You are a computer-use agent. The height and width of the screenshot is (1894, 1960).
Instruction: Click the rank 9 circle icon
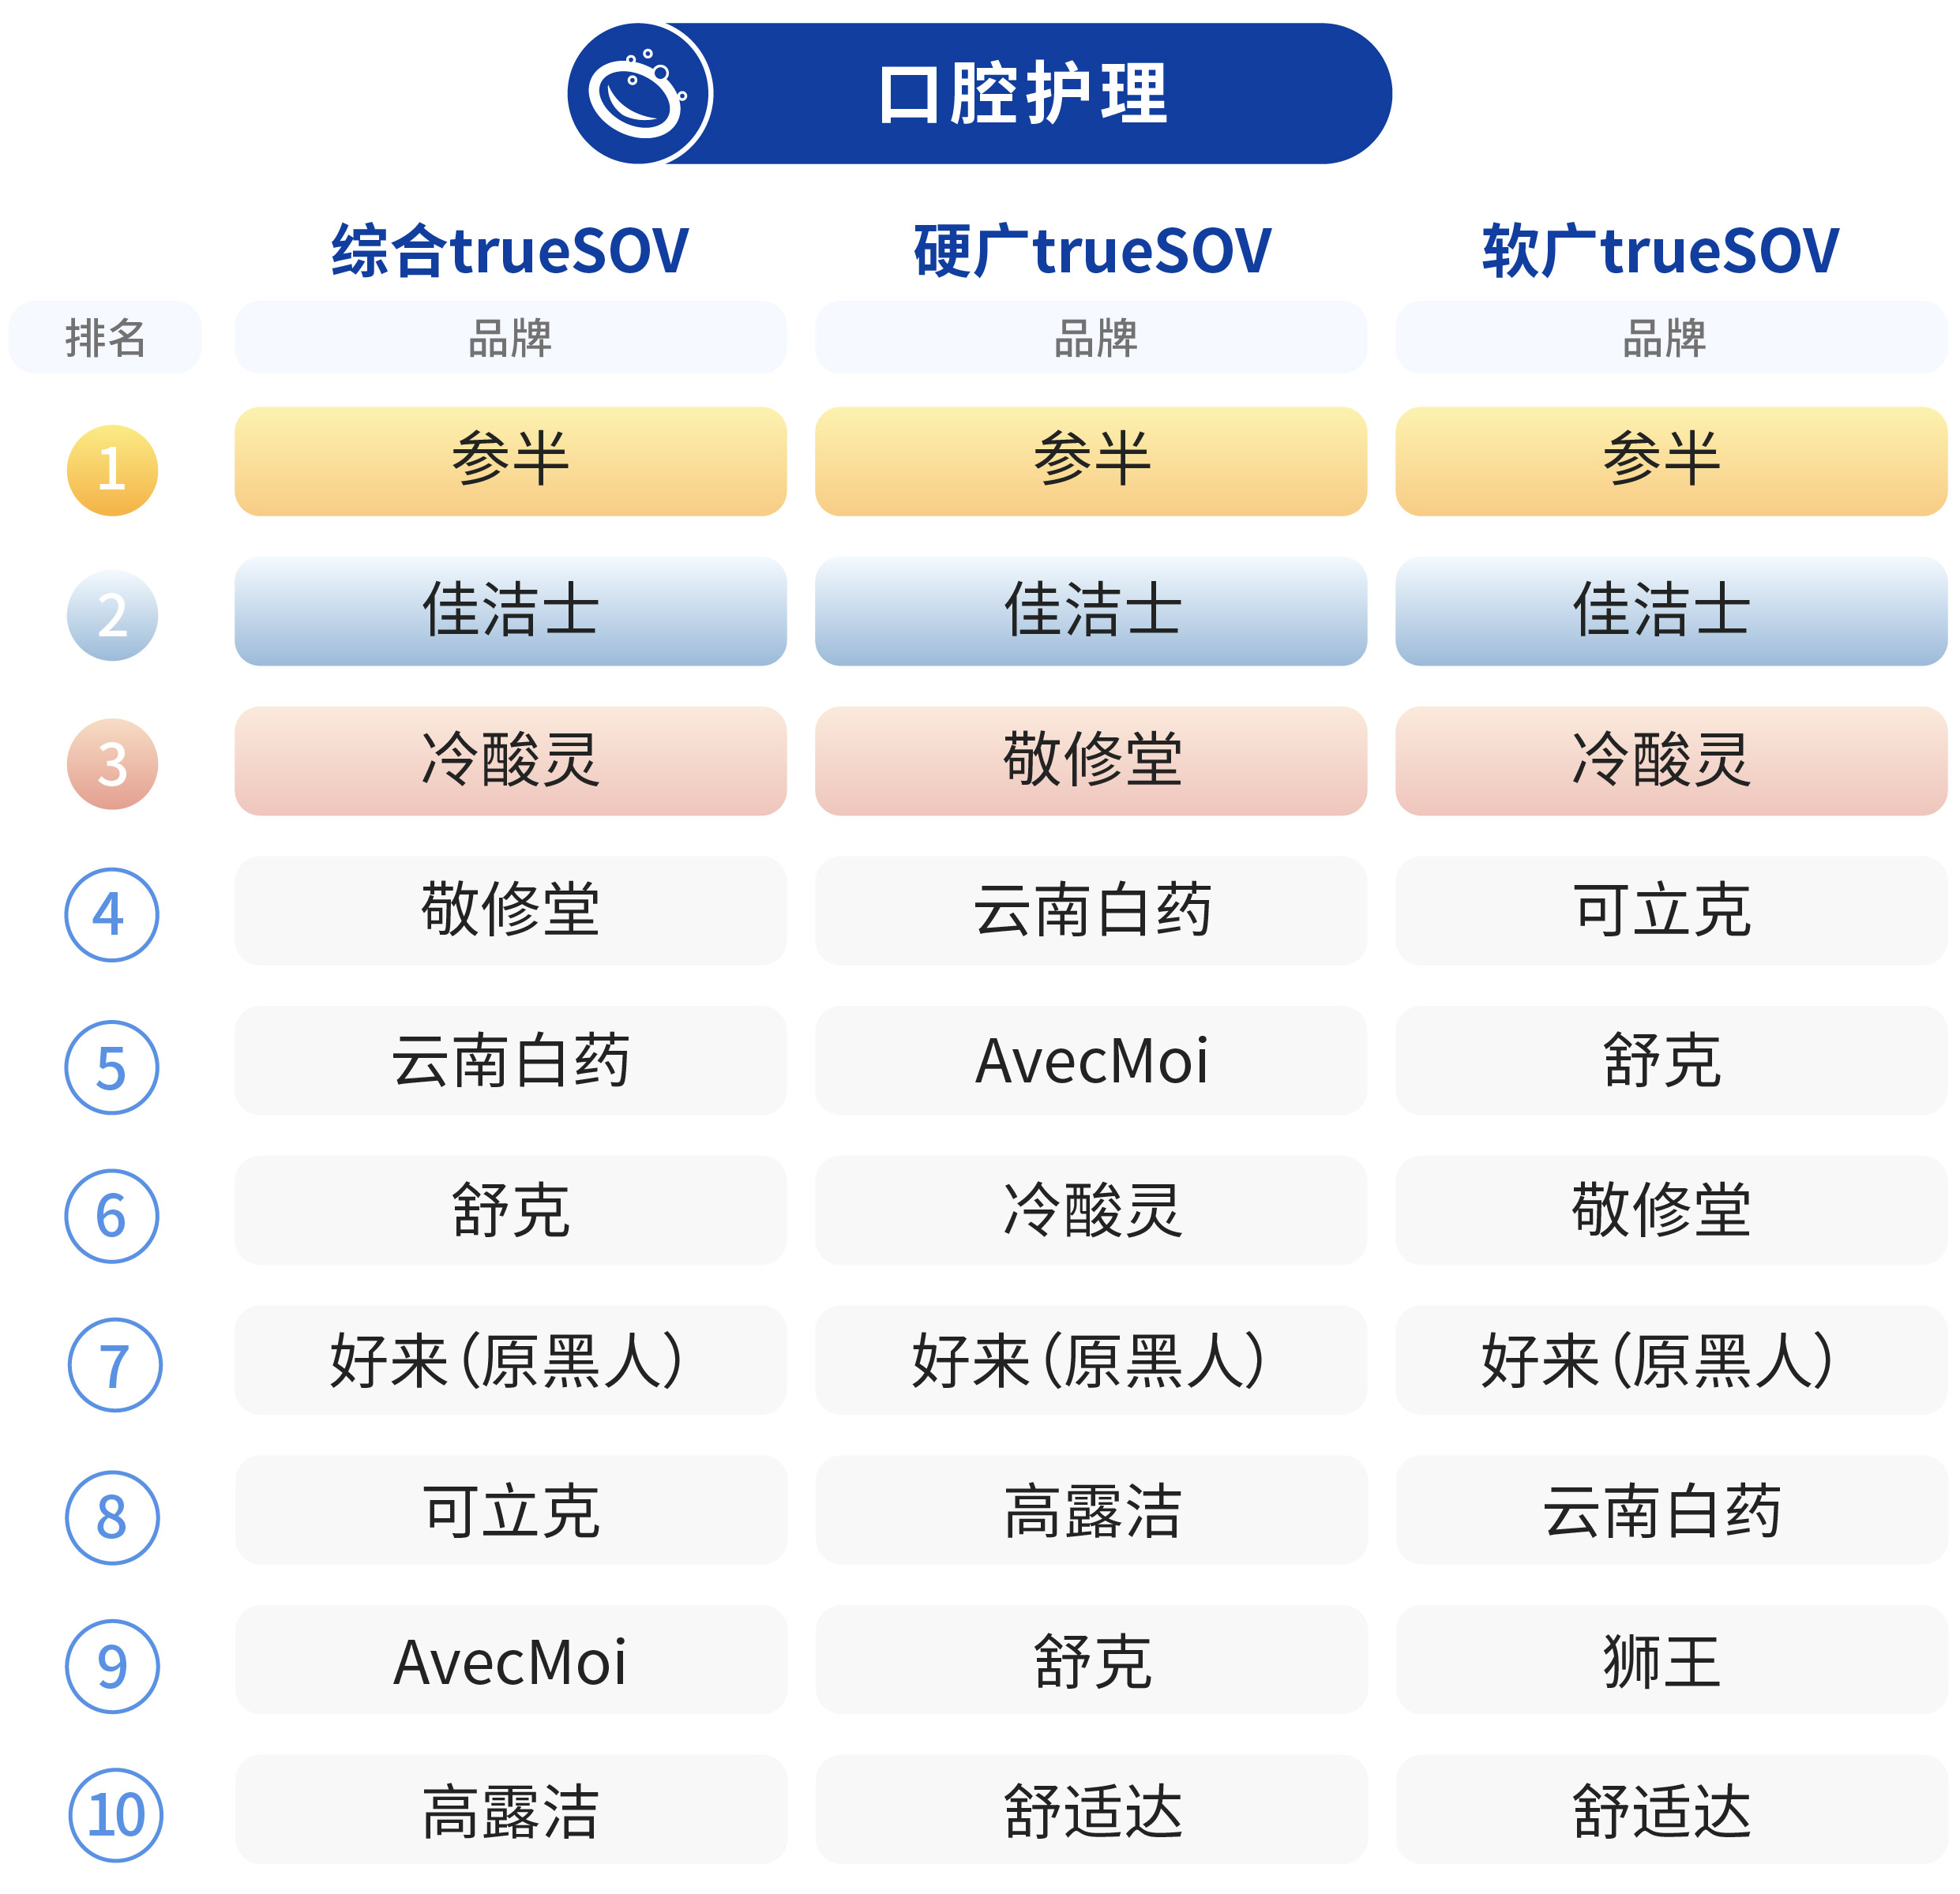[x=112, y=1666]
